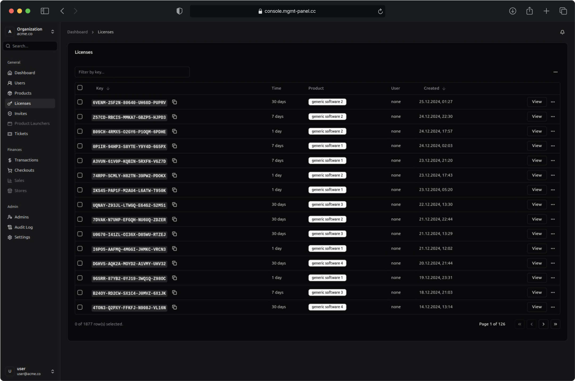This screenshot has width=575, height=381.
Task: Copy the key DGHVS-AQK2A-MOYD2-A1VMY-UHV32
Action: pyautogui.click(x=175, y=263)
